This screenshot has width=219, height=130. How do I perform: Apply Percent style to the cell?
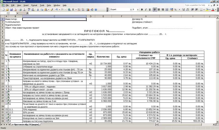coord(175,10)
